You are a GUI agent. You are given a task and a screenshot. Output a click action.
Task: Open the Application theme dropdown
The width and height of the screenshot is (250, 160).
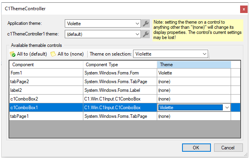[x=137, y=24]
